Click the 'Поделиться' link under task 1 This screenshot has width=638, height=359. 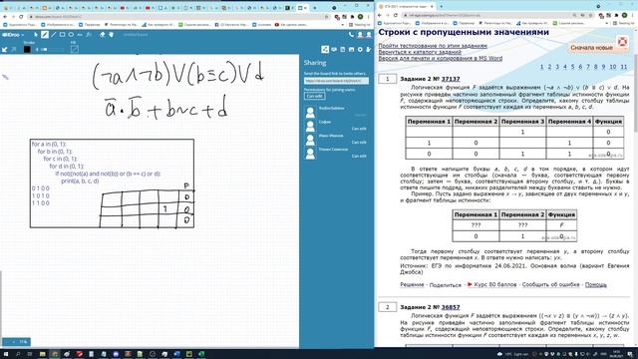click(x=446, y=285)
